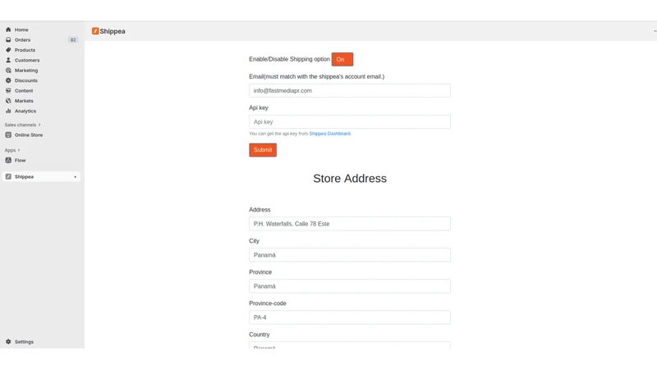Click the Online Store icon
Screen dimensions: 657x369
click(x=8, y=134)
